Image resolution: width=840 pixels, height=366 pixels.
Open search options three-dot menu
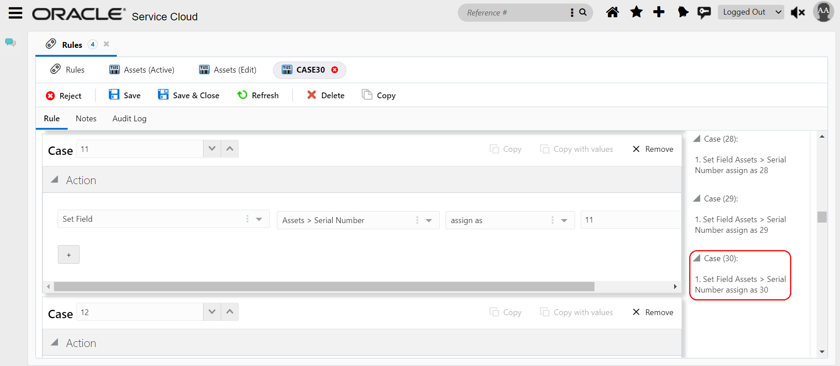pos(572,12)
